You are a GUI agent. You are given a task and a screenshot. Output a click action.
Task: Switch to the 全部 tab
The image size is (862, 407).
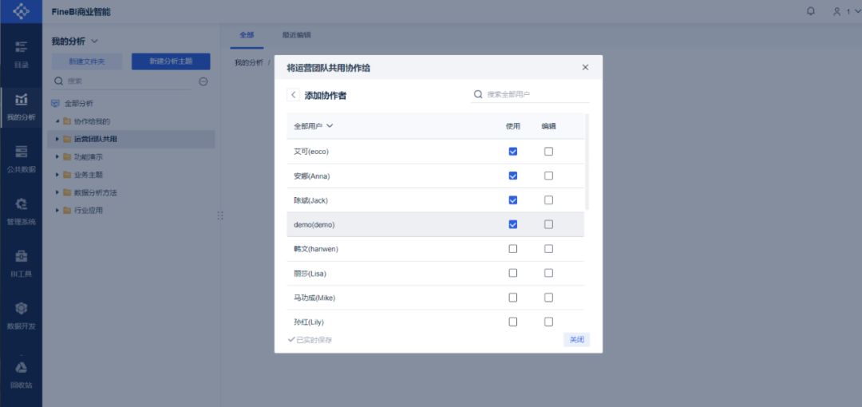pos(247,35)
